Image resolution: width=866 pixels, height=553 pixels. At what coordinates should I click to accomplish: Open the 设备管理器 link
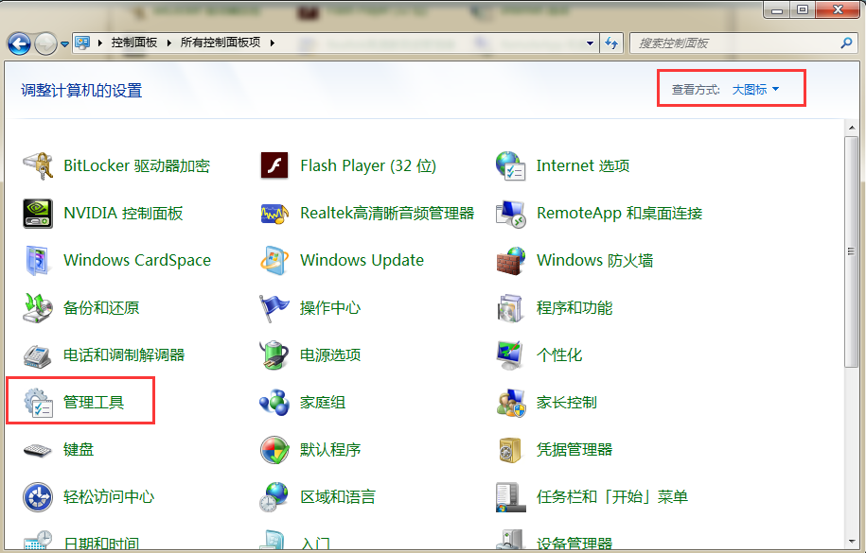point(574,543)
